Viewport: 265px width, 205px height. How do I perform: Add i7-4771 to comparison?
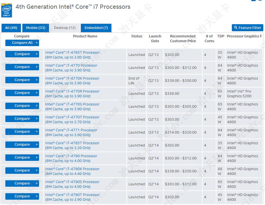22,132
